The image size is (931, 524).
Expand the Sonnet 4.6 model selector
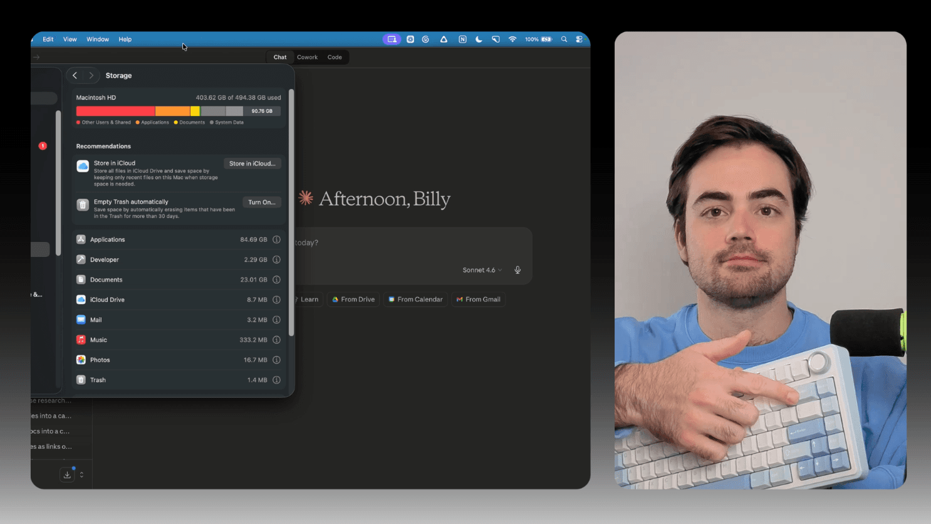click(482, 270)
